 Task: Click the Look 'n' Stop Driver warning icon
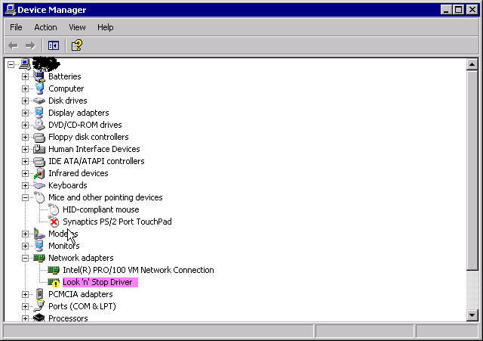click(54, 282)
